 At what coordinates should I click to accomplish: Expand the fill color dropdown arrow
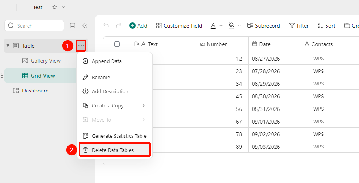click(239, 26)
